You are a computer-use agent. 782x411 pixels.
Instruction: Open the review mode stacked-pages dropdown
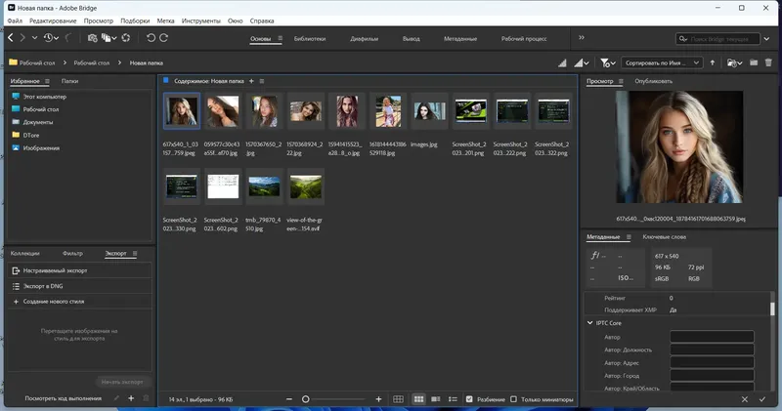[x=109, y=38]
